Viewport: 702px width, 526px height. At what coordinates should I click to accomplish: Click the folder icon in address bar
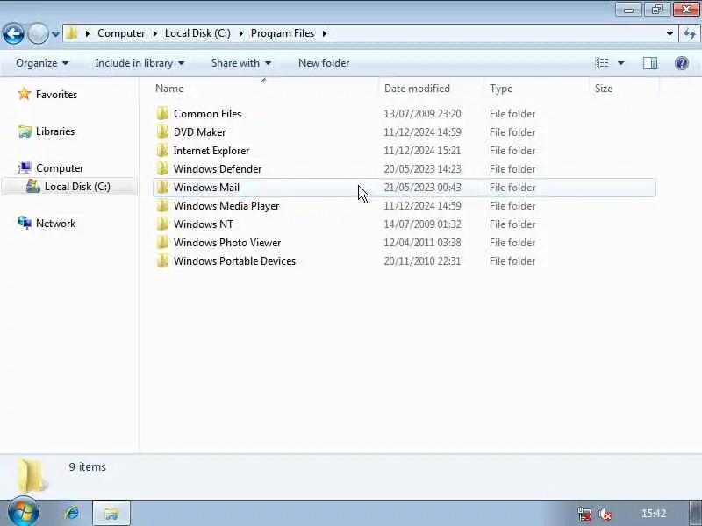[x=72, y=33]
